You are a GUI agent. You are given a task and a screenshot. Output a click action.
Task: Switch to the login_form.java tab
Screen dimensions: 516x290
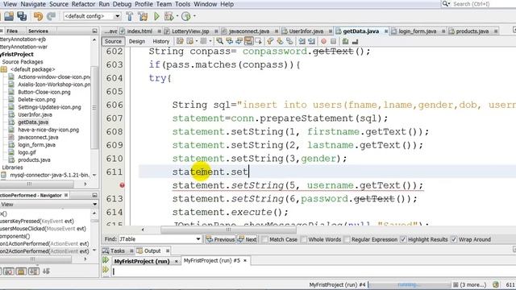[418, 31]
